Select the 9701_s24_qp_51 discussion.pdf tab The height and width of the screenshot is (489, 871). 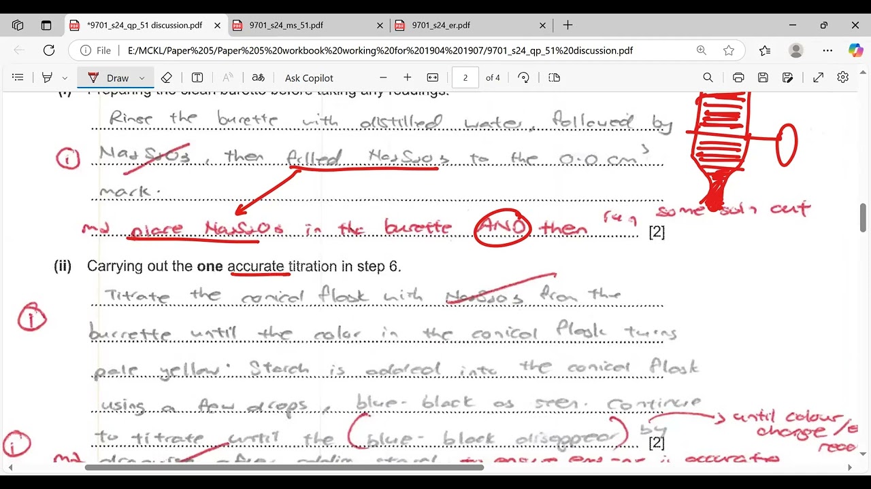[x=144, y=25]
